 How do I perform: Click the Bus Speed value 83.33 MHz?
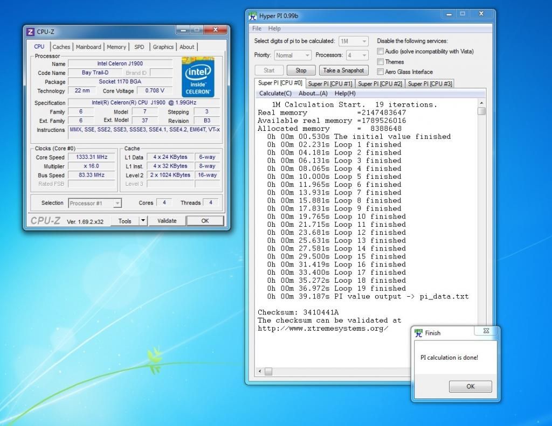pyautogui.click(x=92, y=175)
